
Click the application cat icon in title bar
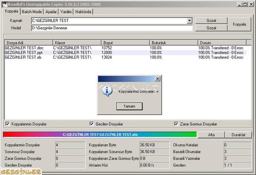pos(4,4)
